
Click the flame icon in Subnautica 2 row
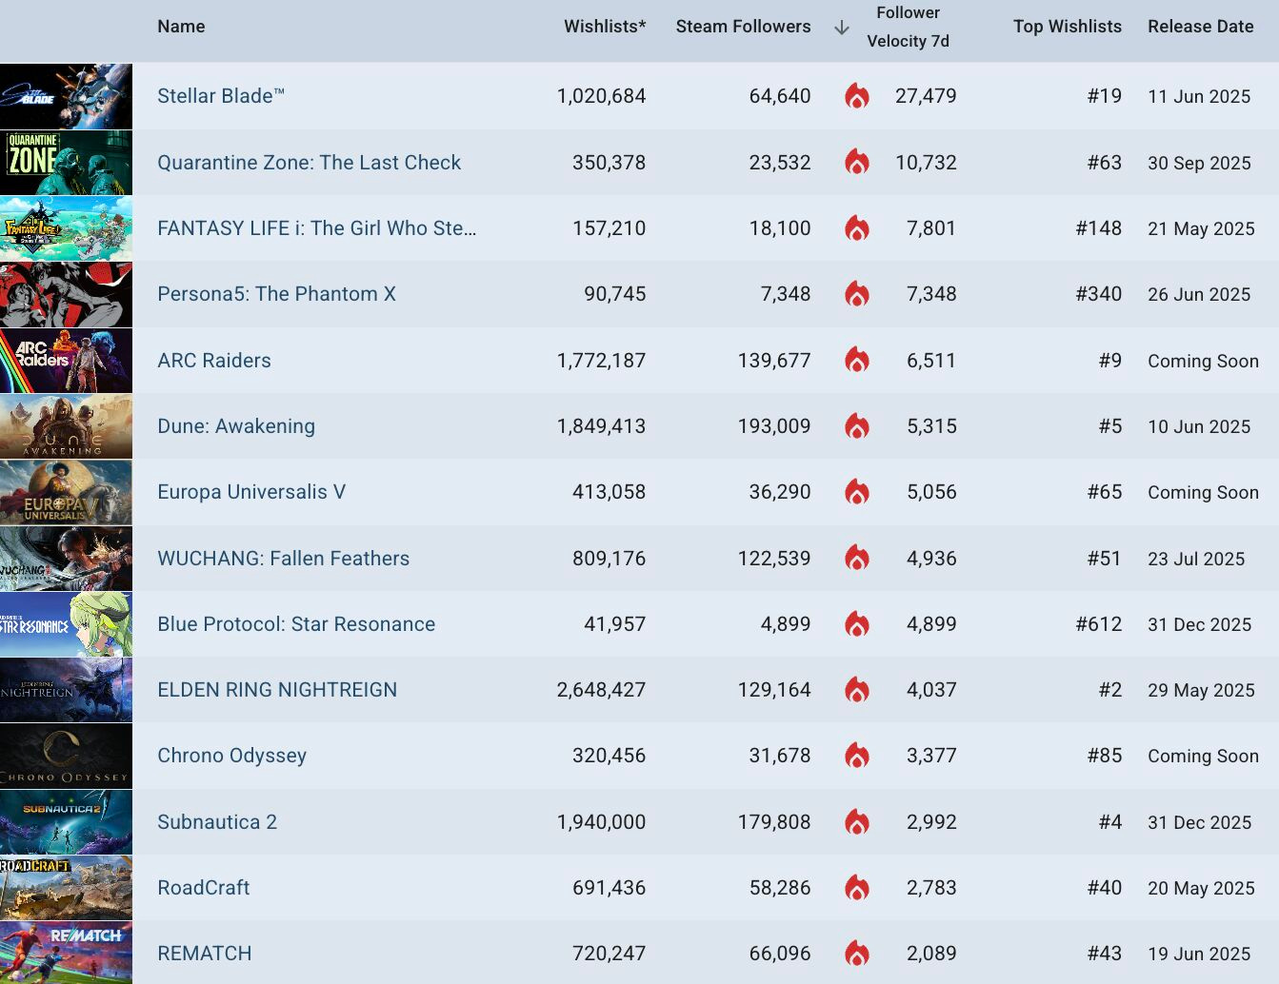pos(857,821)
